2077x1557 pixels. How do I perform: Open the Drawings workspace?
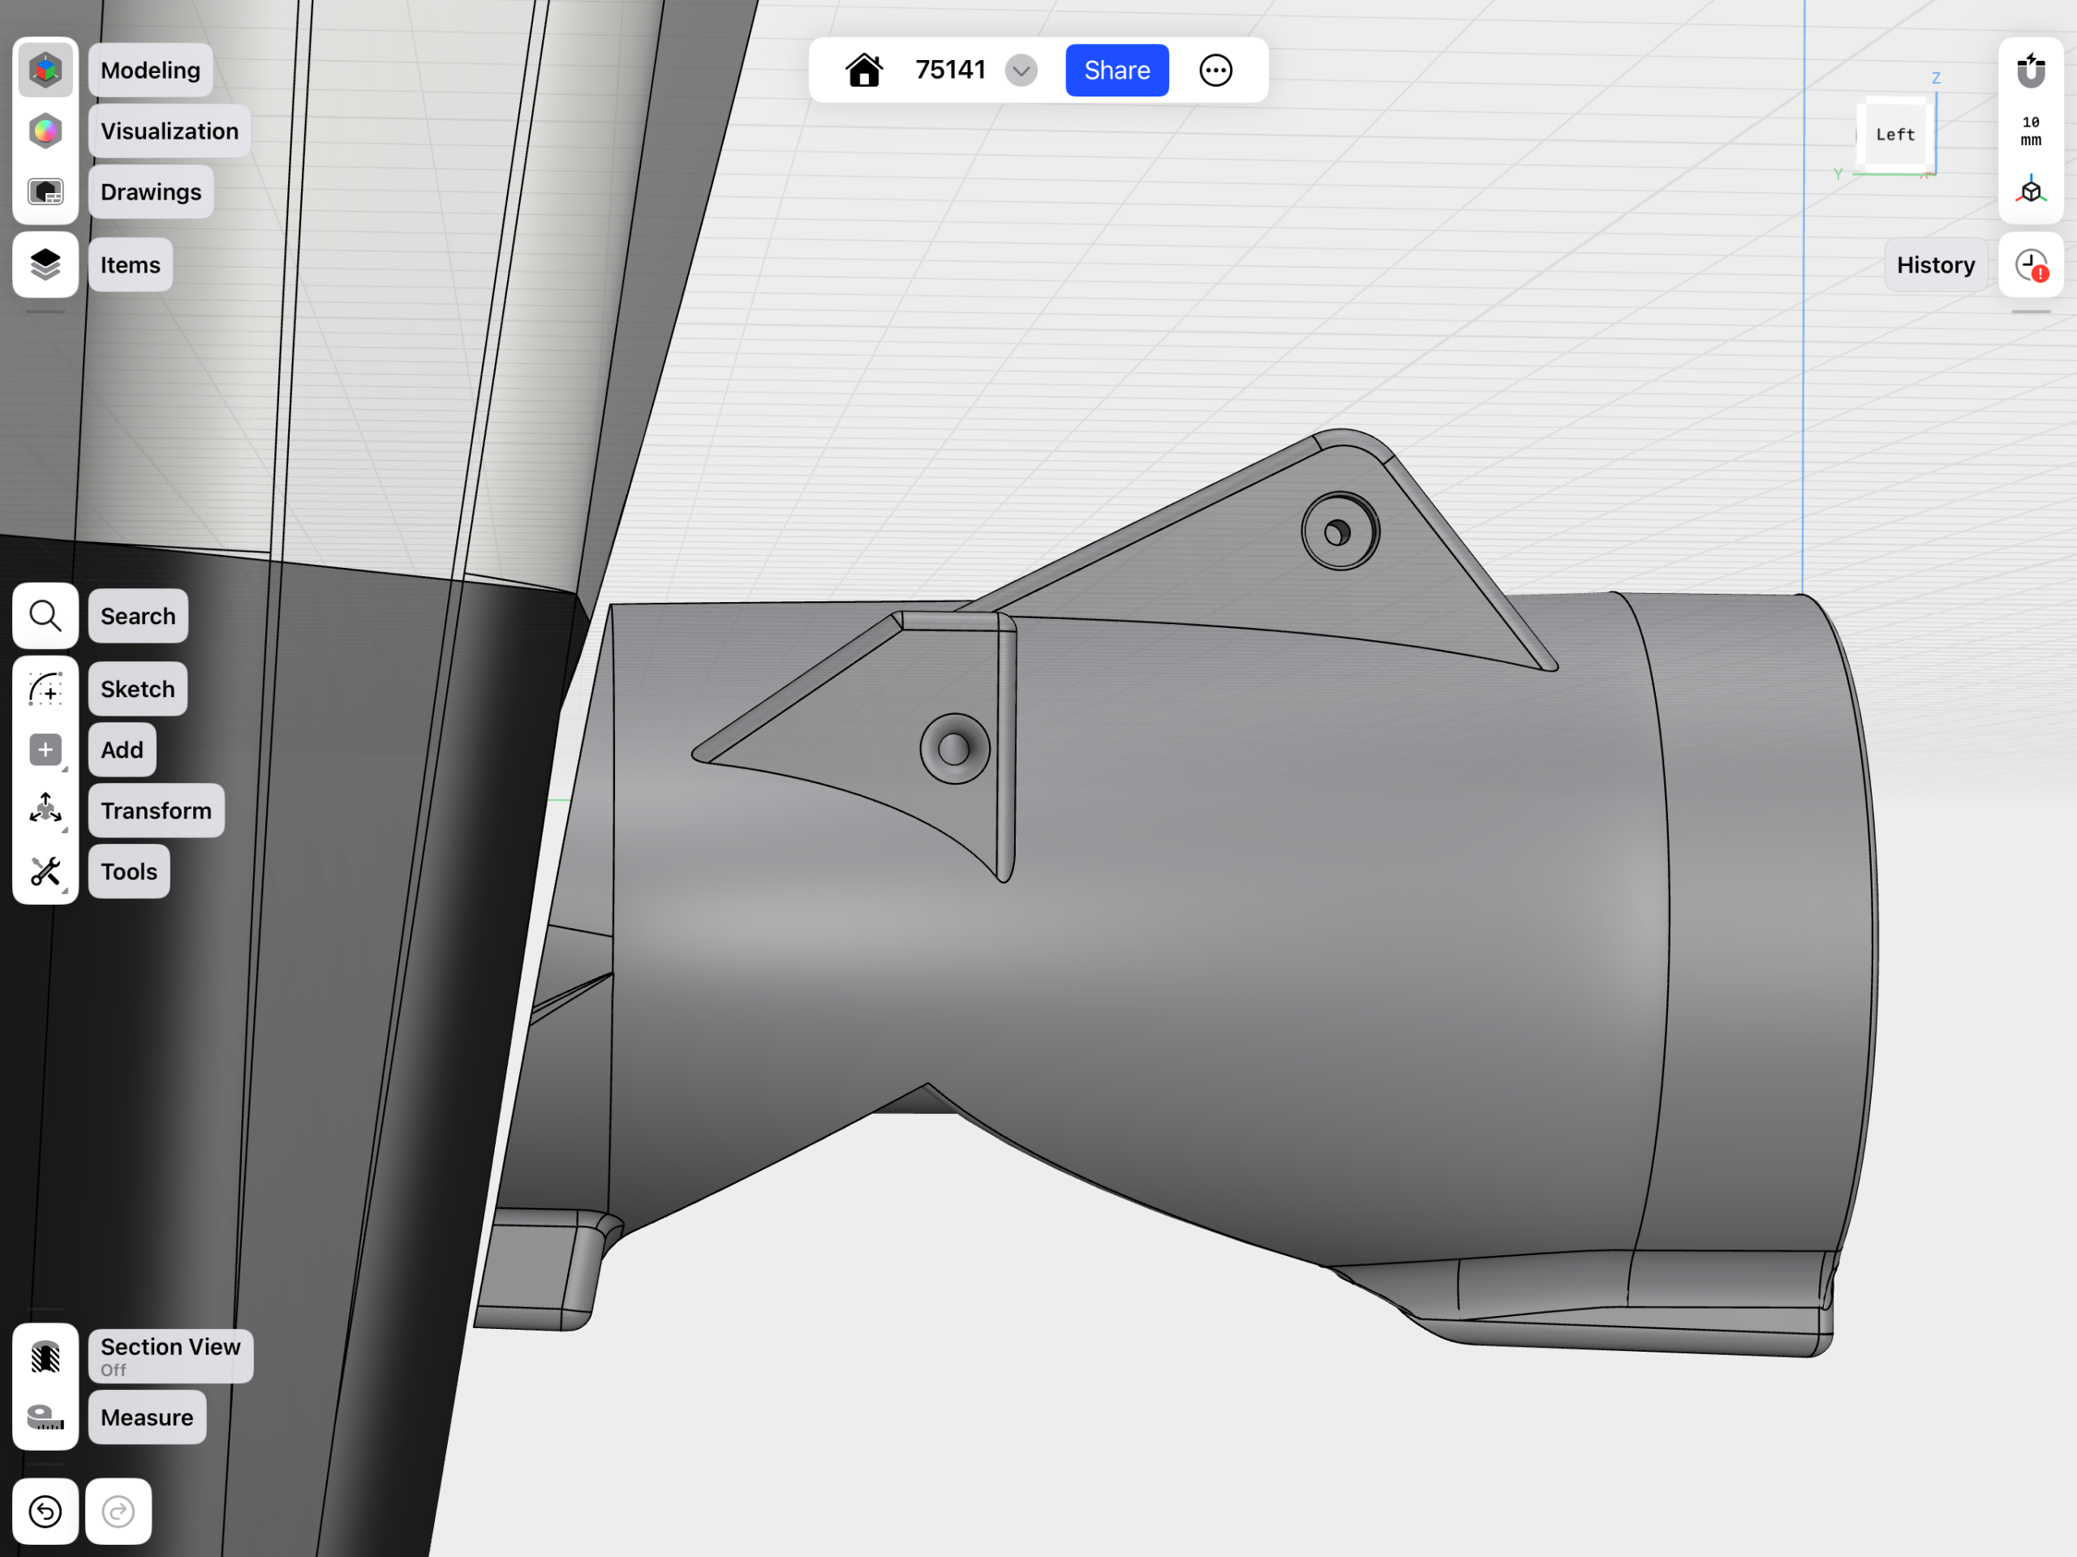(x=150, y=191)
